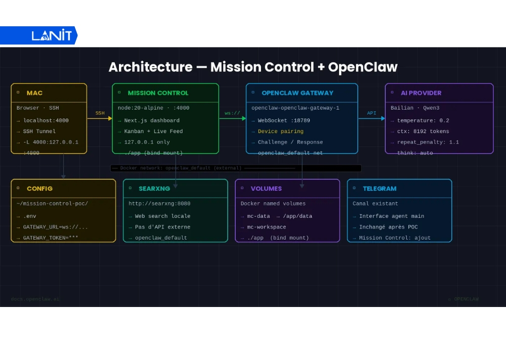Screen dimensions: 506x354
Task: Select the slide title 'Architecture — Mission Control + OpenClaw'
Action: [253, 67]
